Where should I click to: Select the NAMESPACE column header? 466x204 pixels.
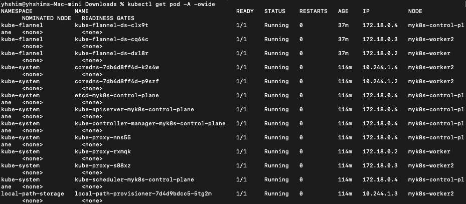(x=17, y=12)
